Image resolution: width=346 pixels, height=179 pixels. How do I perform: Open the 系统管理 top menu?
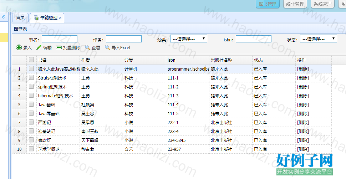[x=322, y=4]
